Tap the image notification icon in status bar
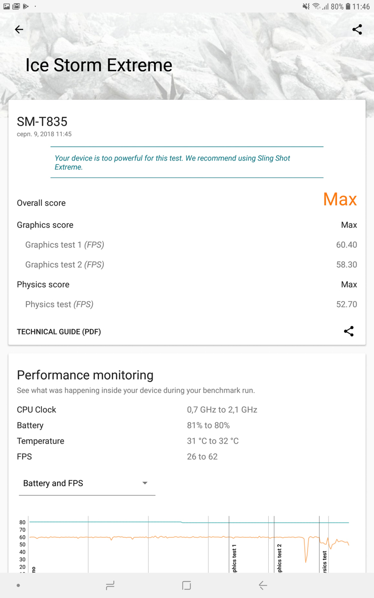The width and height of the screenshot is (374, 598). coord(6,6)
